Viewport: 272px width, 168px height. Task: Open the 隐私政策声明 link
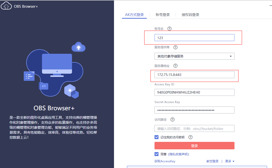(178, 154)
